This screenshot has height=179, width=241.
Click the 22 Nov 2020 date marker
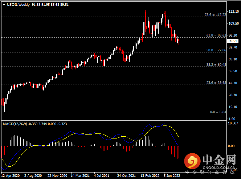point(57,175)
